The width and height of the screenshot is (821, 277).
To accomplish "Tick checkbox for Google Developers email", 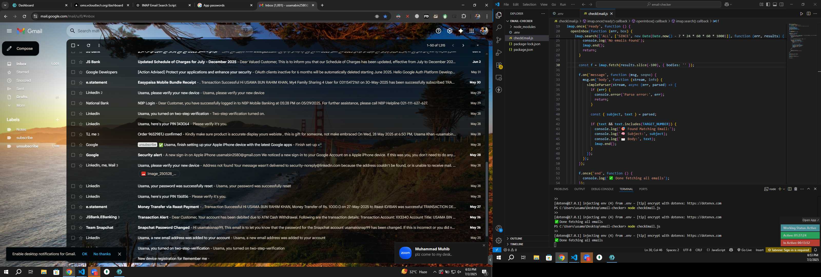I will pyautogui.click(x=73, y=72).
